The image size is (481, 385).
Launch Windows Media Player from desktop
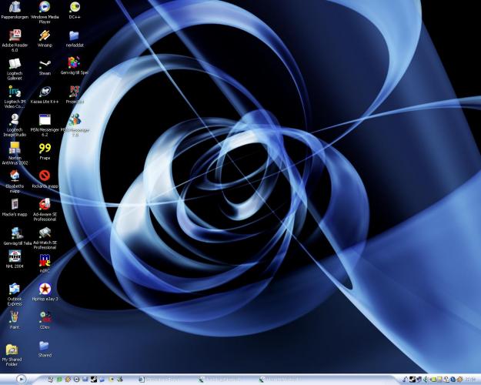click(x=45, y=8)
